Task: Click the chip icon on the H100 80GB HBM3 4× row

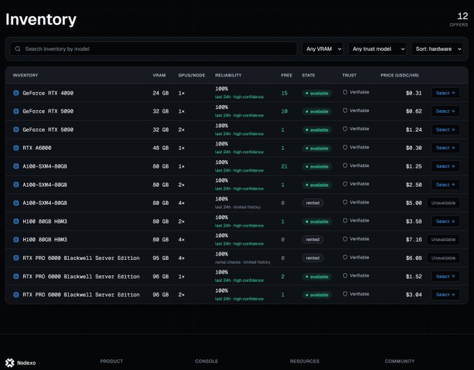Action: pyautogui.click(x=16, y=240)
